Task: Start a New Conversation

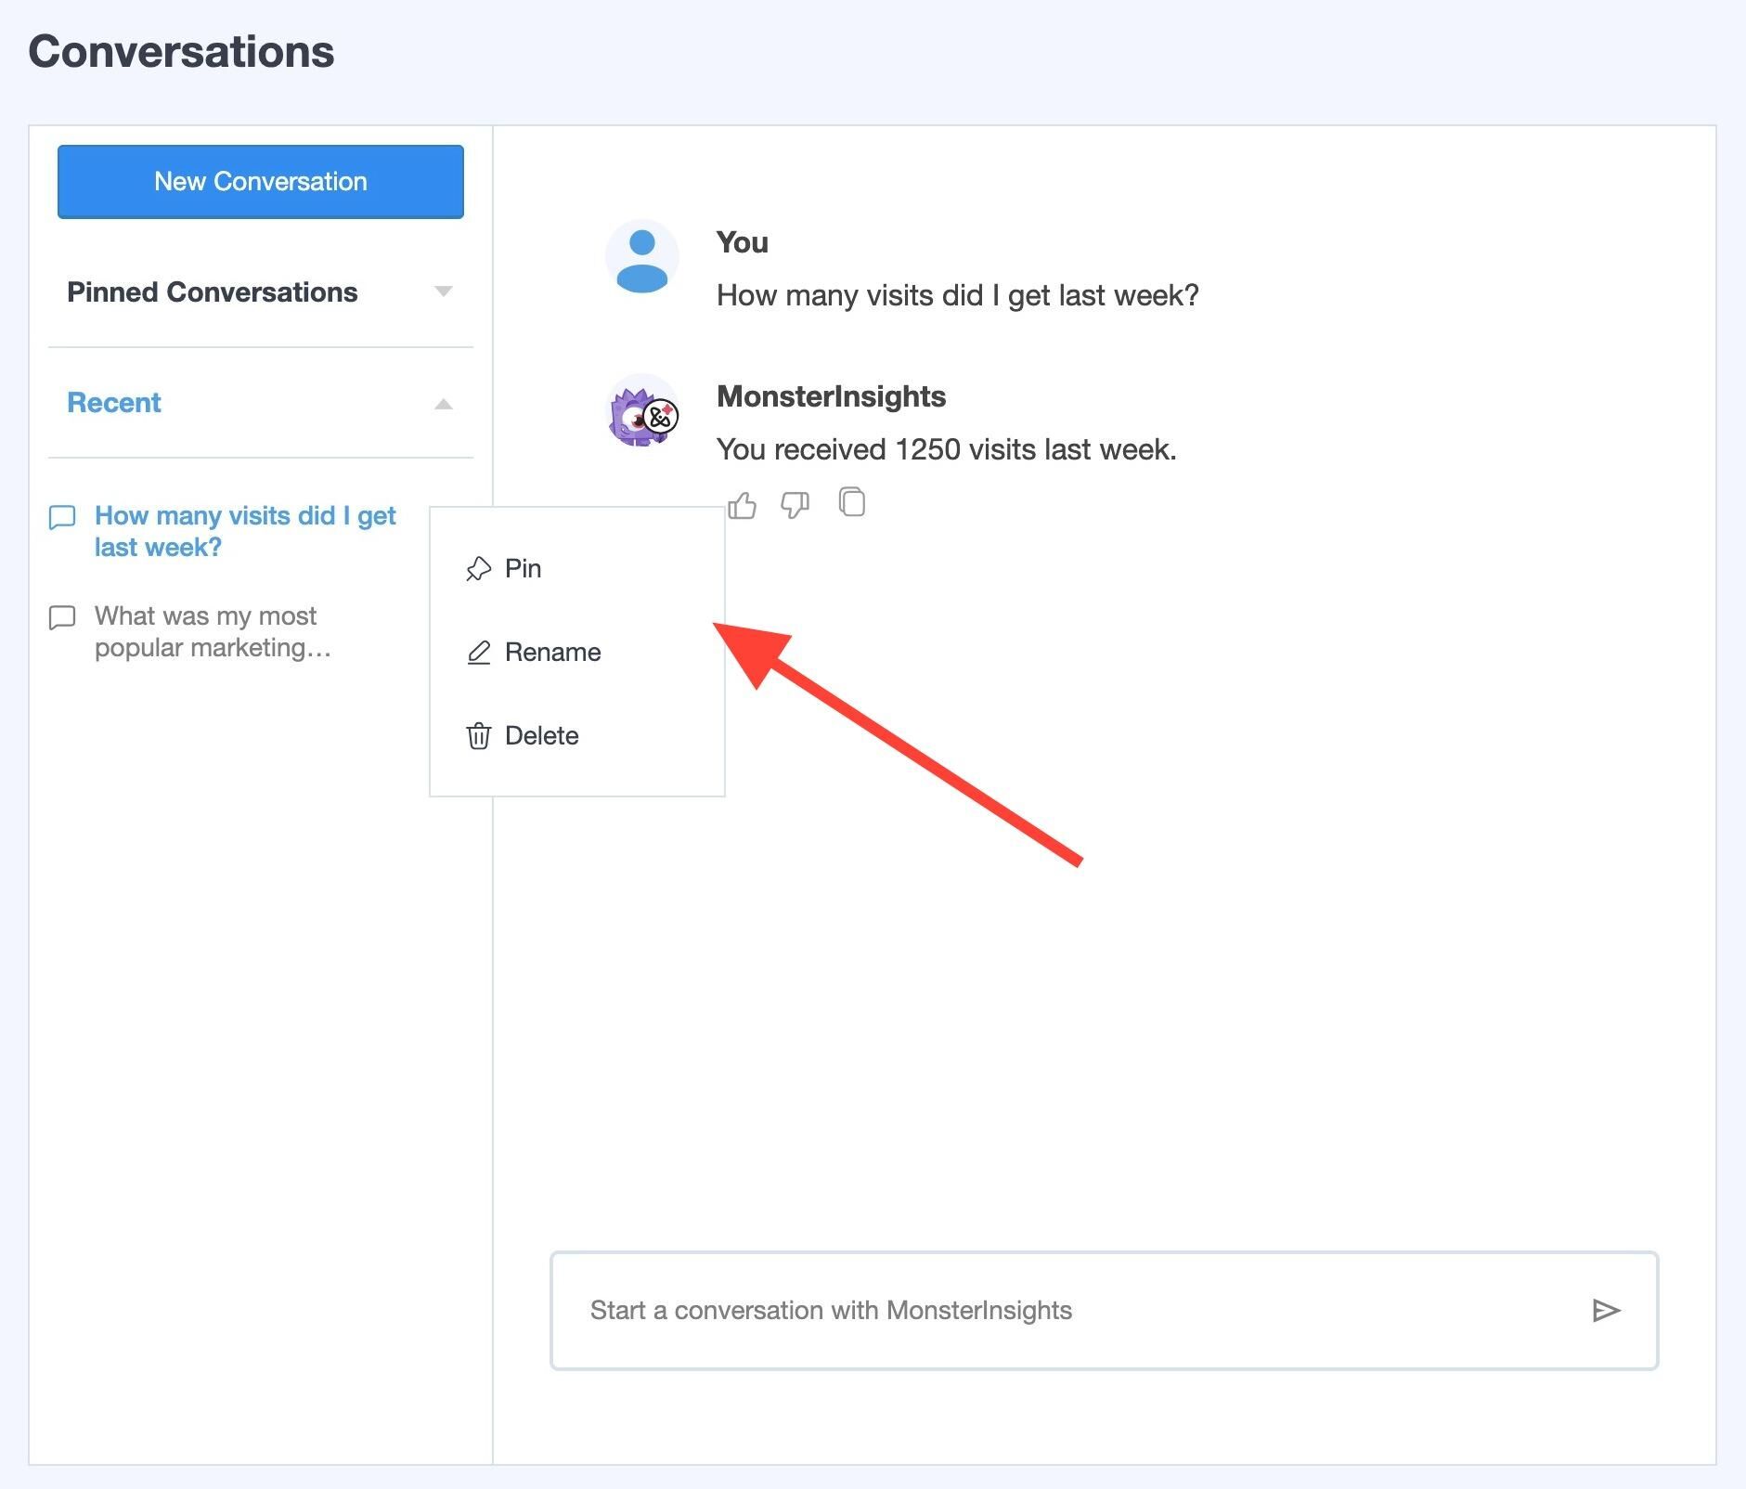Action: (x=261, y=182)
